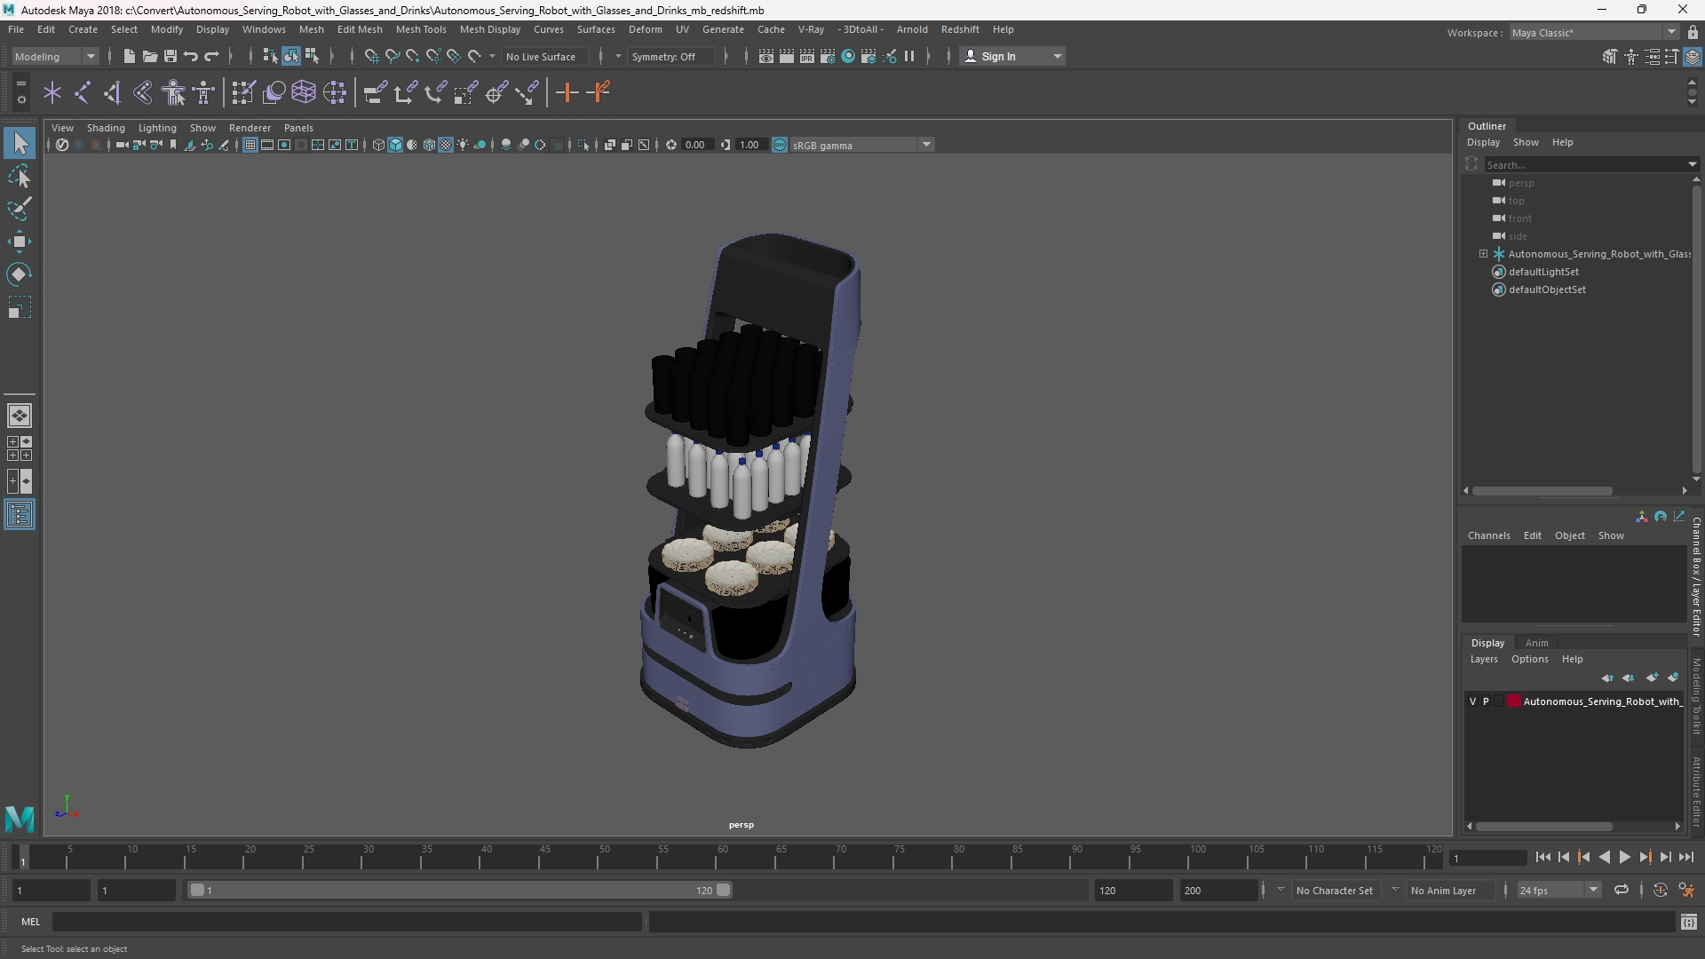1705x959 pixels.
Task: Open animation preferences icon near fps
Action: click(1686, 890)
